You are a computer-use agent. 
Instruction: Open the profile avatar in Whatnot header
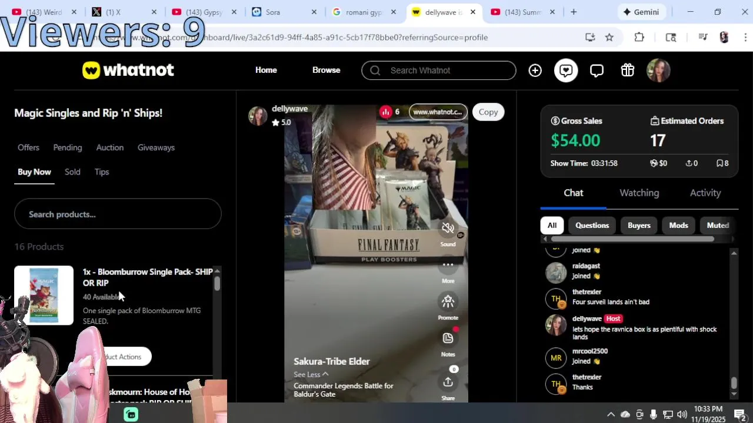(x=658, y=70)
